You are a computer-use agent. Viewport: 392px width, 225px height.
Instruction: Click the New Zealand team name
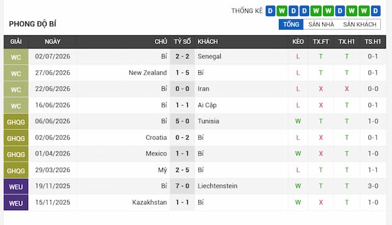[x=147, y=73]
